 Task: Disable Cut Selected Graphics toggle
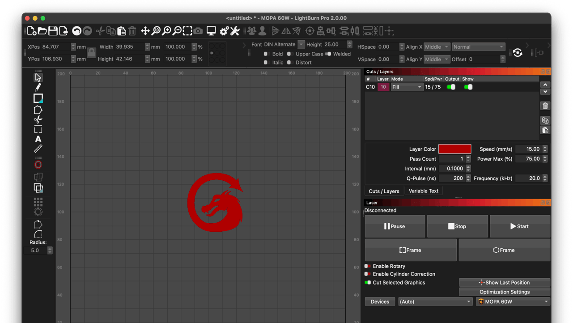(x=368, y=283)
